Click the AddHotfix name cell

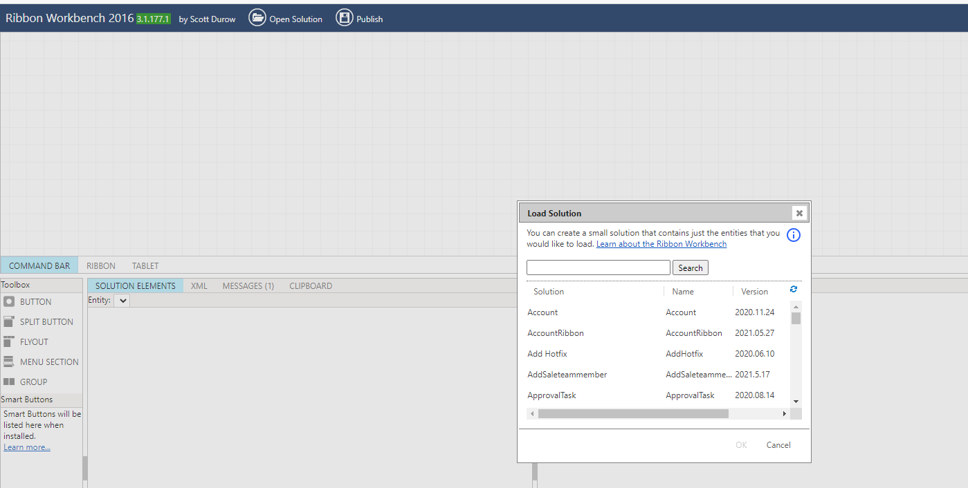tap(684, 354)
